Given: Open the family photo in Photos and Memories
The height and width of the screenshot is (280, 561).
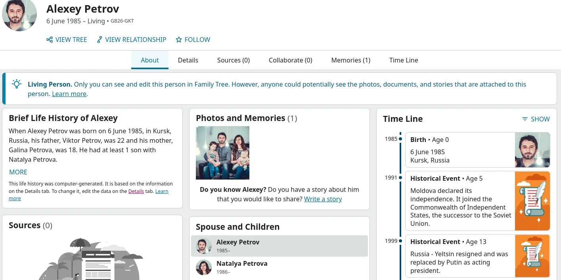Looking at the screenshot, I should pos(222,153).
